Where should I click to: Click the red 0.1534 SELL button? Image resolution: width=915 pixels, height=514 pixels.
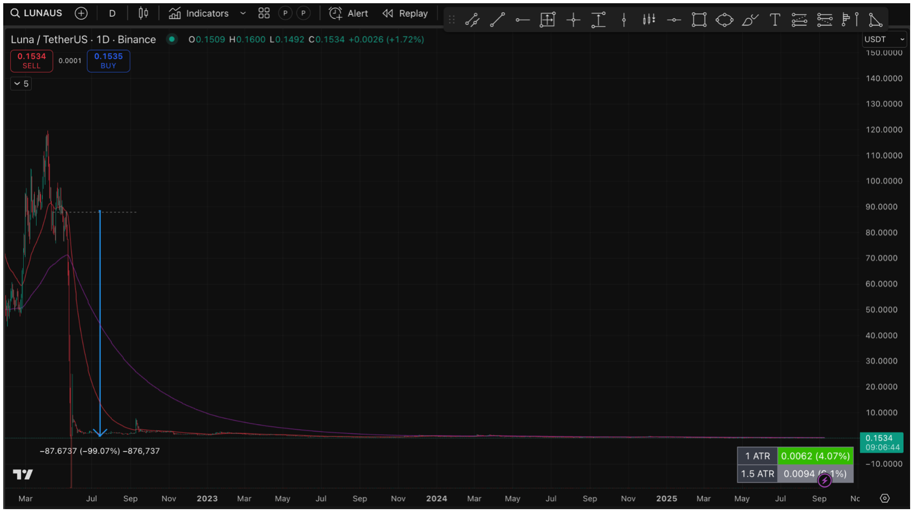pos(31,61)
